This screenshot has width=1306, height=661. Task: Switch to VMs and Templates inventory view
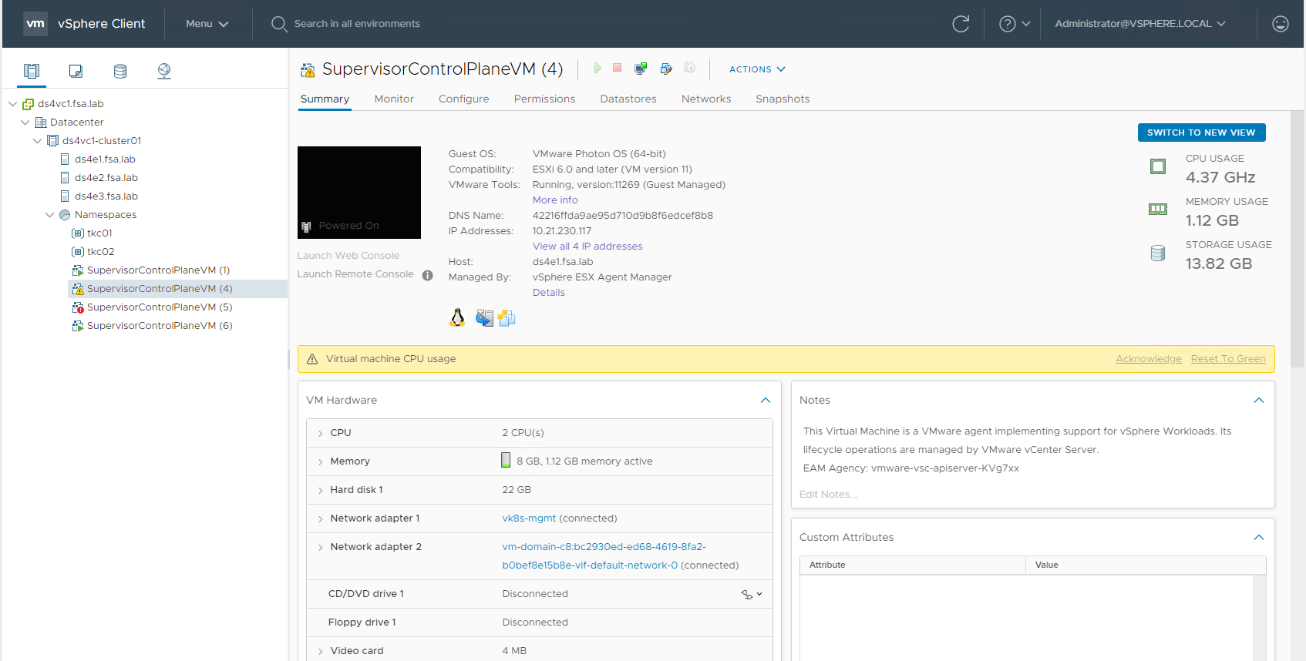pos(76,71)
